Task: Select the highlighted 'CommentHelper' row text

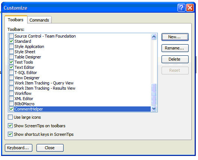Action: point(29,109)
